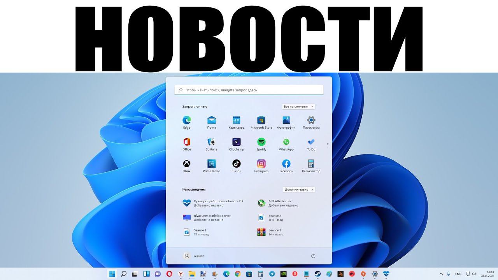This screenshot has width=498, height=280.
Task: Launch Spotify from the Start menu
Action: [261, 144]
